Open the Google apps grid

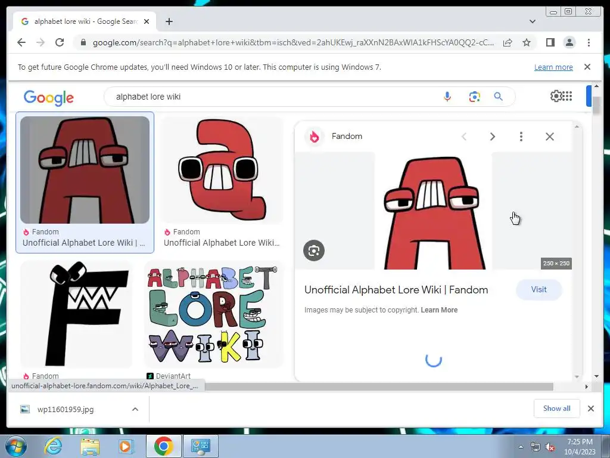coord(567,96)
